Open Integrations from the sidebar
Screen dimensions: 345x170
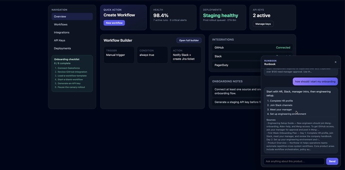click(72, 32)
